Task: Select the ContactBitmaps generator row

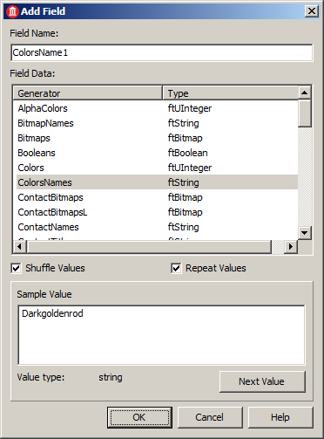Action: click(157, 197)
